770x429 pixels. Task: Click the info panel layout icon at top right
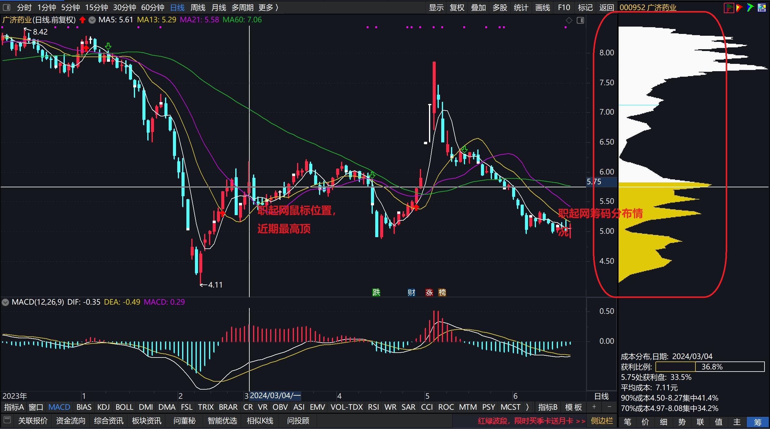pyautogui.click(x=761, y=8)
